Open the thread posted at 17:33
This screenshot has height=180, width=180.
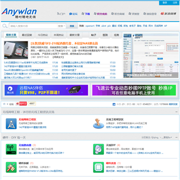(80, 62)
